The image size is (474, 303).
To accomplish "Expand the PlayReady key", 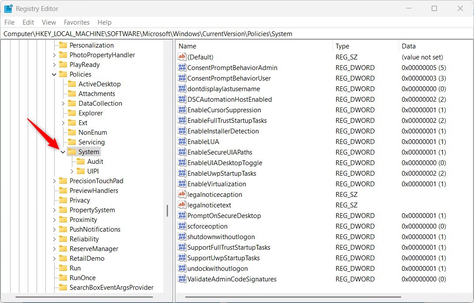I will pyautogui.click(x=54, y=65).
